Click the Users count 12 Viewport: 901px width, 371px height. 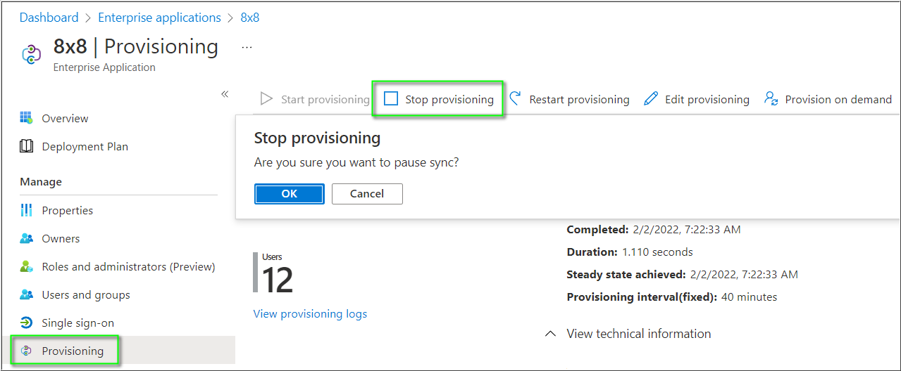pyautogui.click(x=278, y=280)
